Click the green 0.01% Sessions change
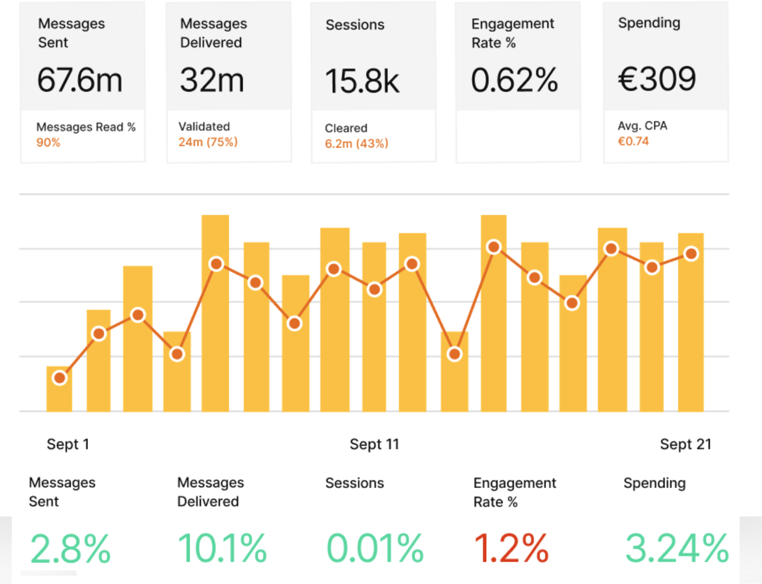The height and width of the screenshot is (584, 762). coord(375,549)
